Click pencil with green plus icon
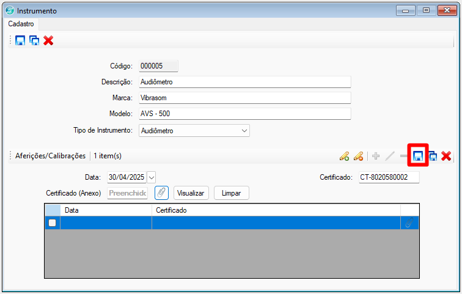462x294 pixels. click(344, 156)
